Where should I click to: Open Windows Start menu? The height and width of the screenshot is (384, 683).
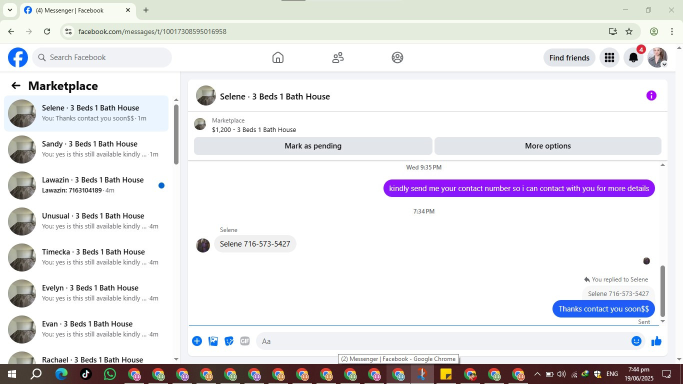12,374
